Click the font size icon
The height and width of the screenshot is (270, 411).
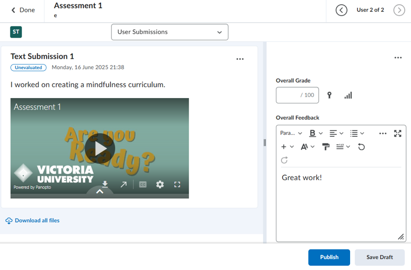tap(304, 147)
